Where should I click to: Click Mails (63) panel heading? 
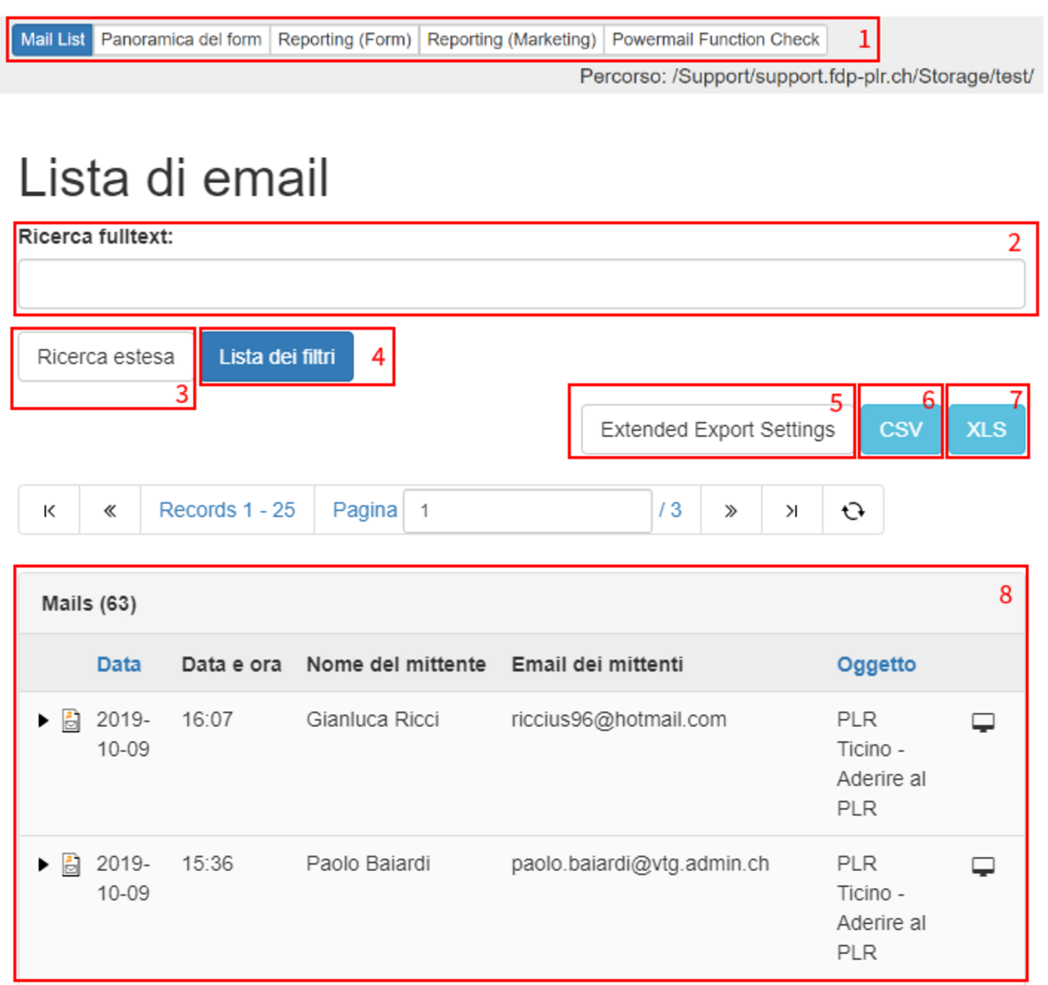(x=89, y=603)
